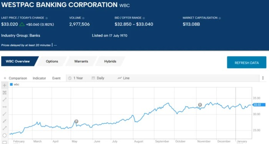Click the REFRESH DATA button
Viewport: 269px width, 144px height.
click(247, 62)
